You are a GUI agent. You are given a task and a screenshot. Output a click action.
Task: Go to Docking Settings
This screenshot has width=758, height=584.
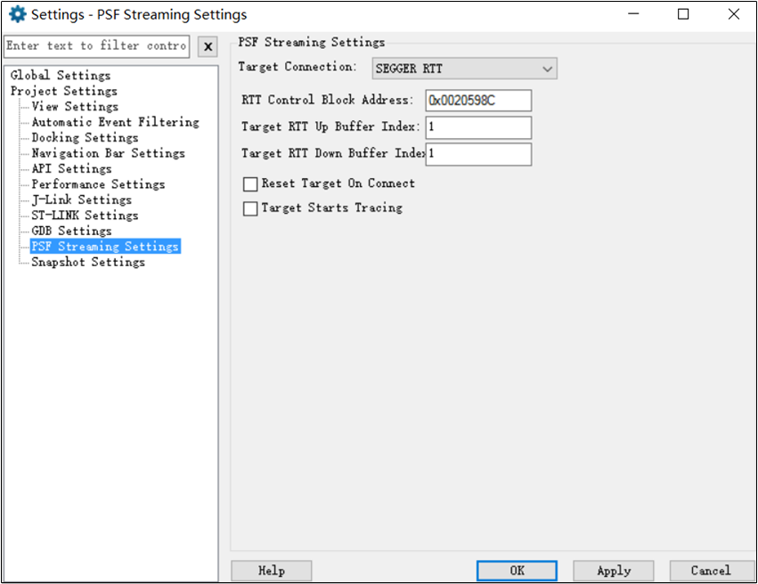[x=85, y=138]
